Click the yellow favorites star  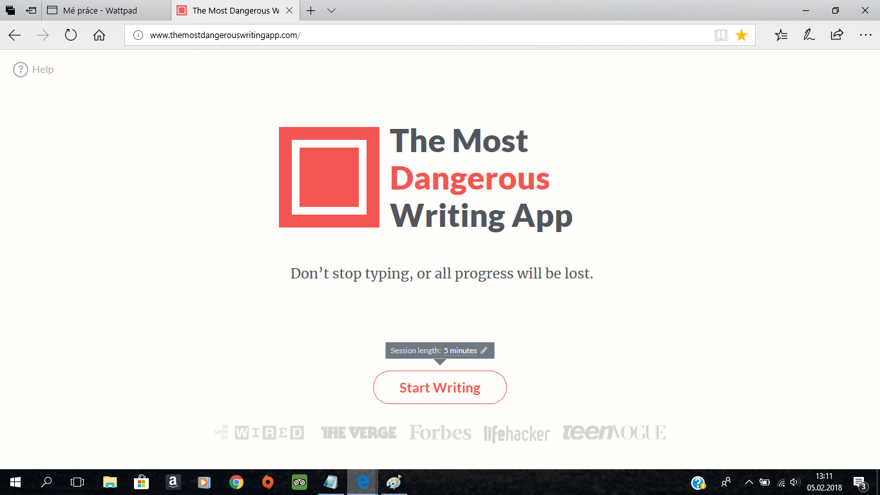741,35
